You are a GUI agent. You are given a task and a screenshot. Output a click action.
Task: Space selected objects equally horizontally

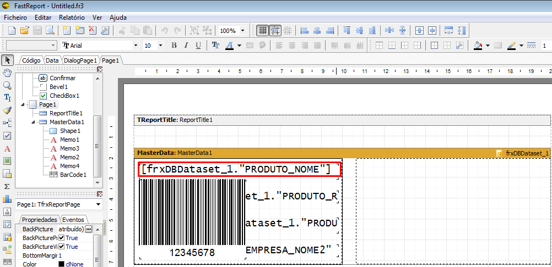[389, 31]
